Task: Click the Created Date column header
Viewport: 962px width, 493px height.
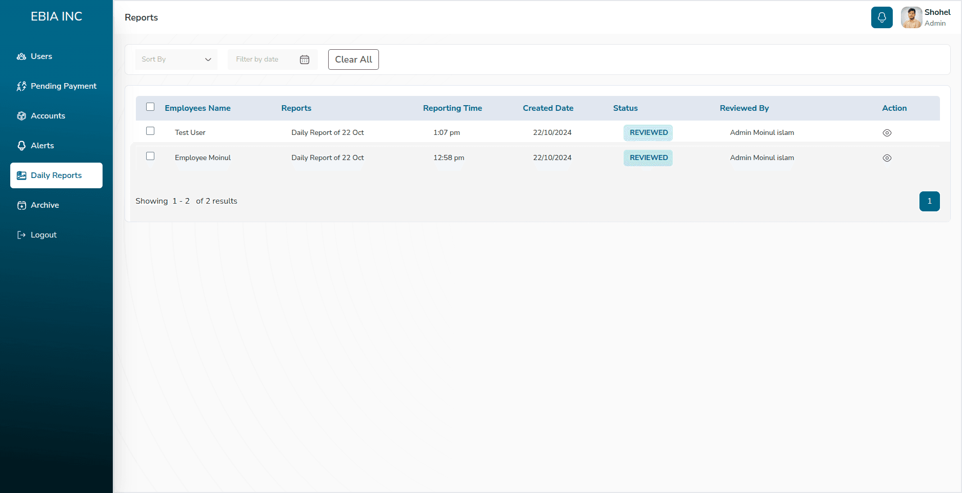Action: (x=548, y=108)
